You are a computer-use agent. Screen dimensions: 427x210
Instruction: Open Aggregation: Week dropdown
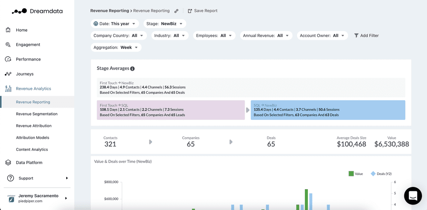click(x=116, y=47)
